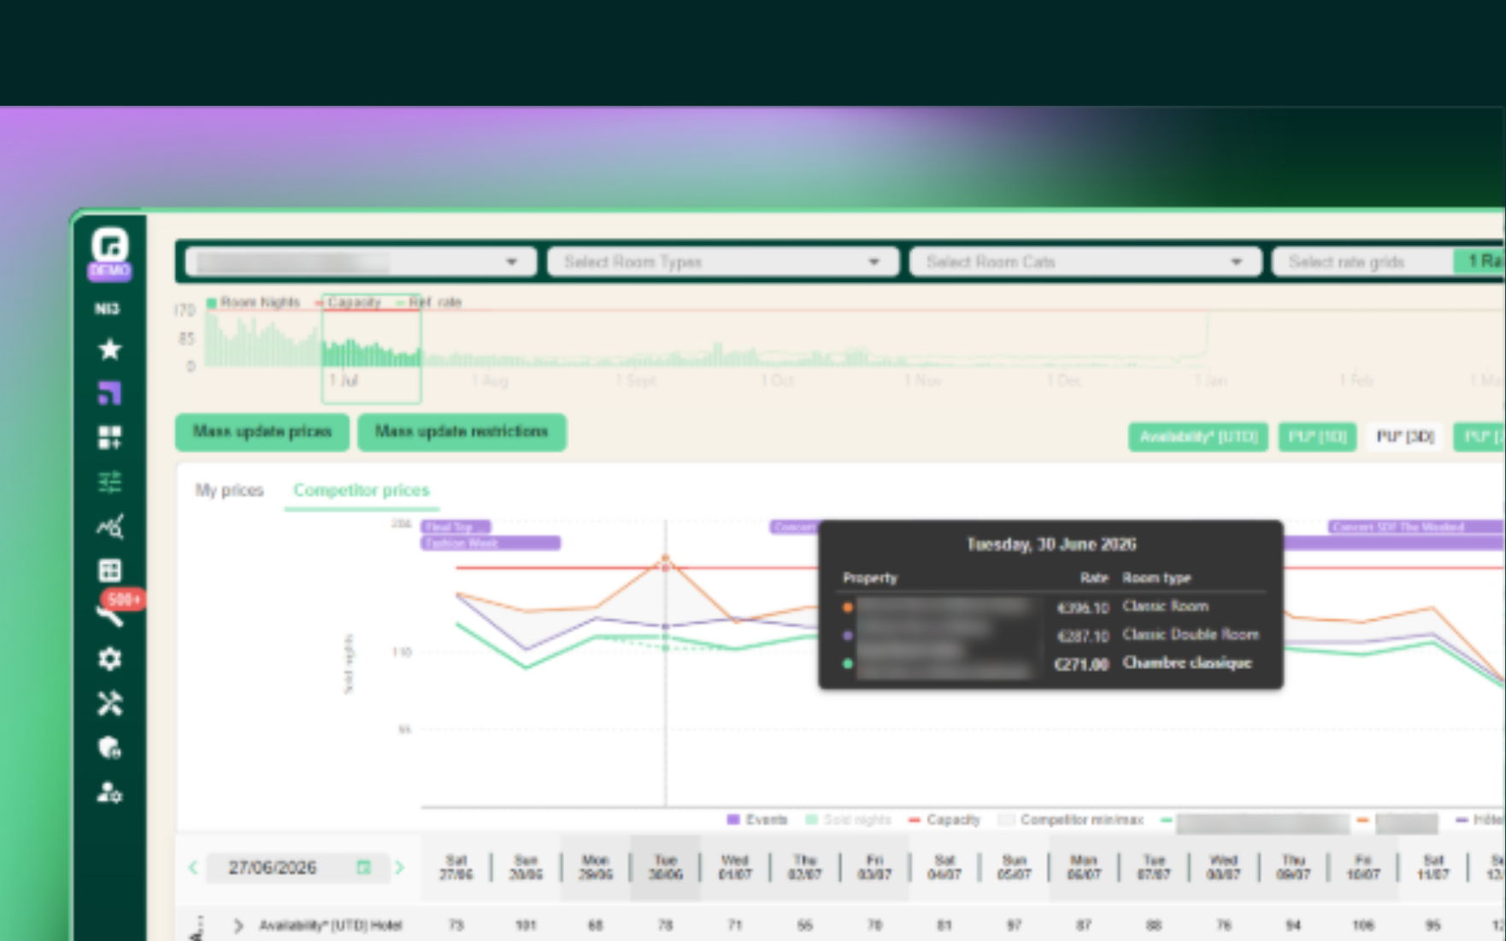Select the Tue 30/06 column header

666,867
